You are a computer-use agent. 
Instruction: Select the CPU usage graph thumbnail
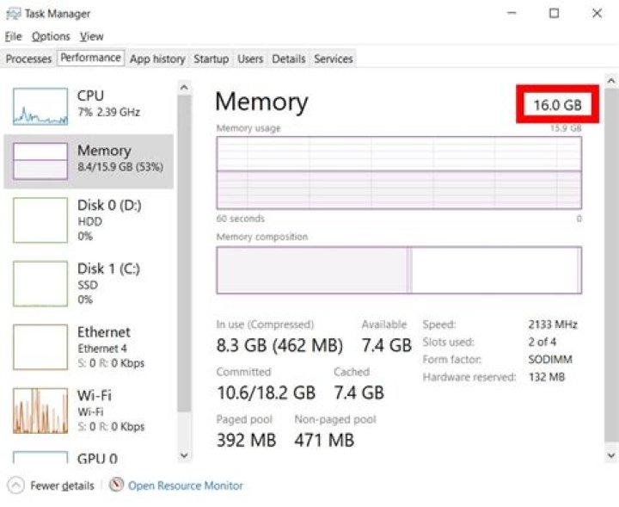(40, 105)
